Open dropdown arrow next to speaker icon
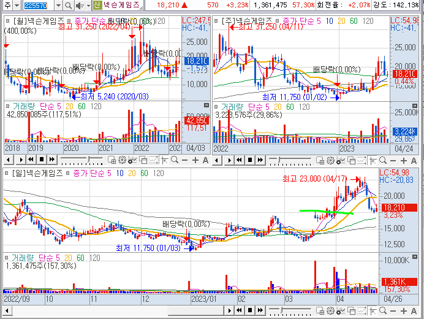This screenshot has width=424, height=319. click(88, 5)
